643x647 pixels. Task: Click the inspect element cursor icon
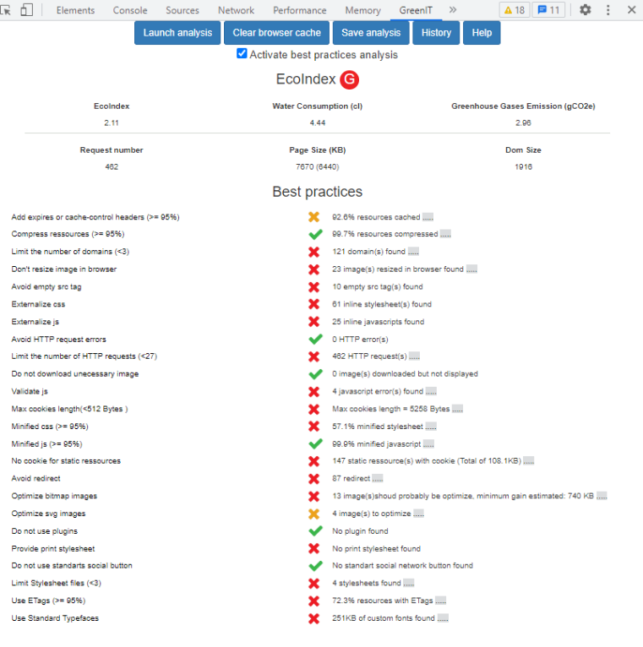(x=5, y=10)
